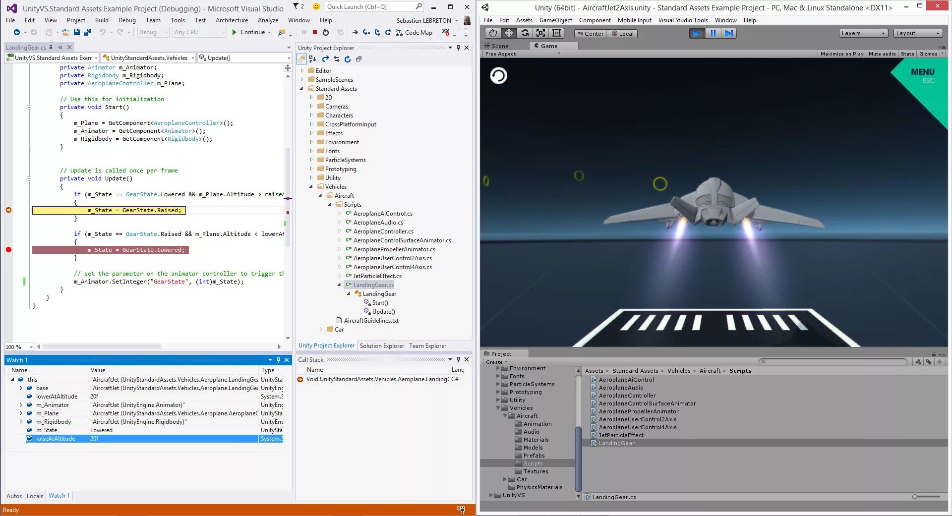
Task: Toggle the Stats overlay
Action: (x=907, y=54)
